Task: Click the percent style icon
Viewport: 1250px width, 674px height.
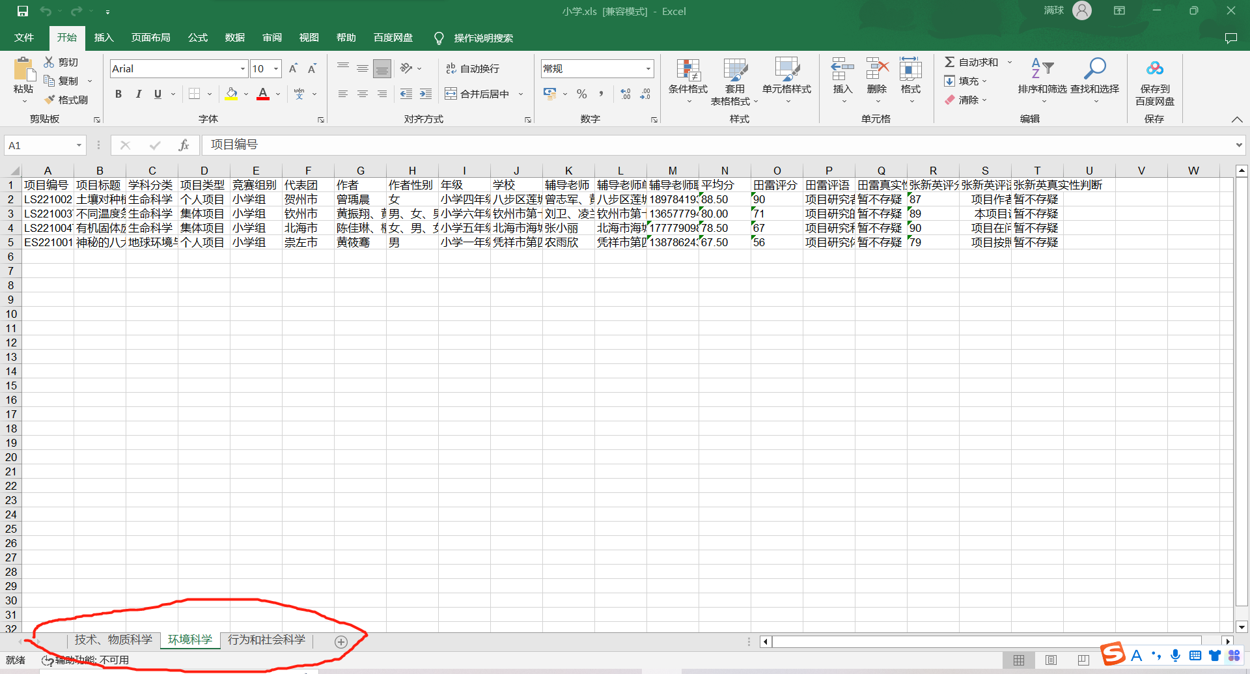Action: pos(581,94)
